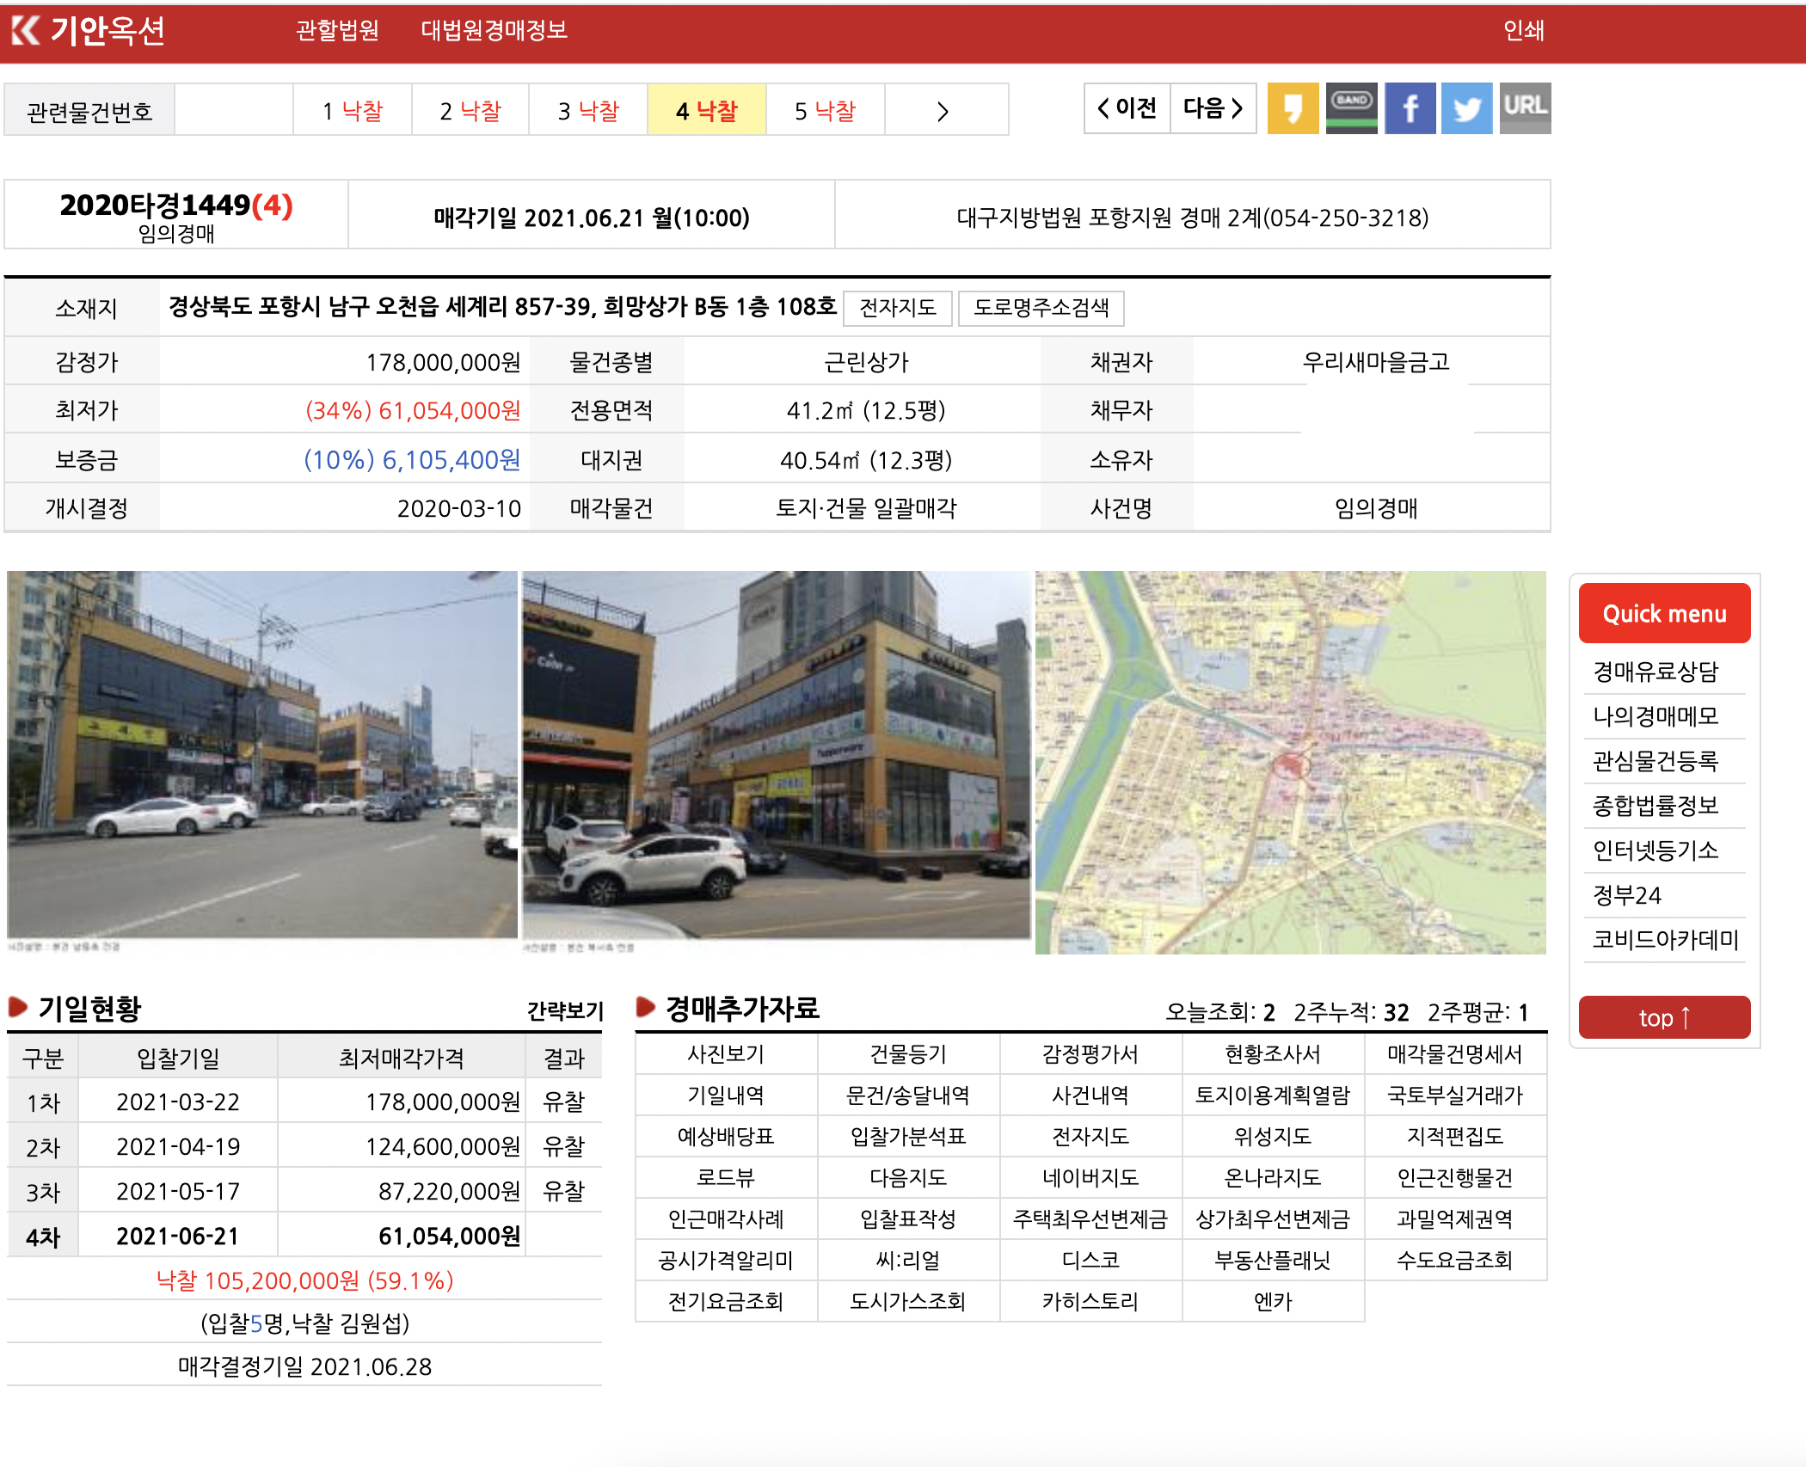Click the top ↑ button
This screenshot has width=1806, height=1467.
click(x=1664, y=1017)
